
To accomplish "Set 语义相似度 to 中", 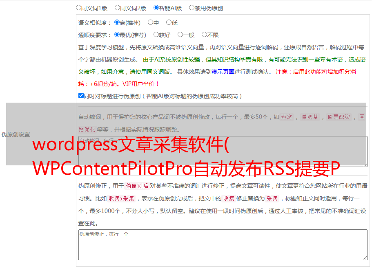I will [150, 22].
